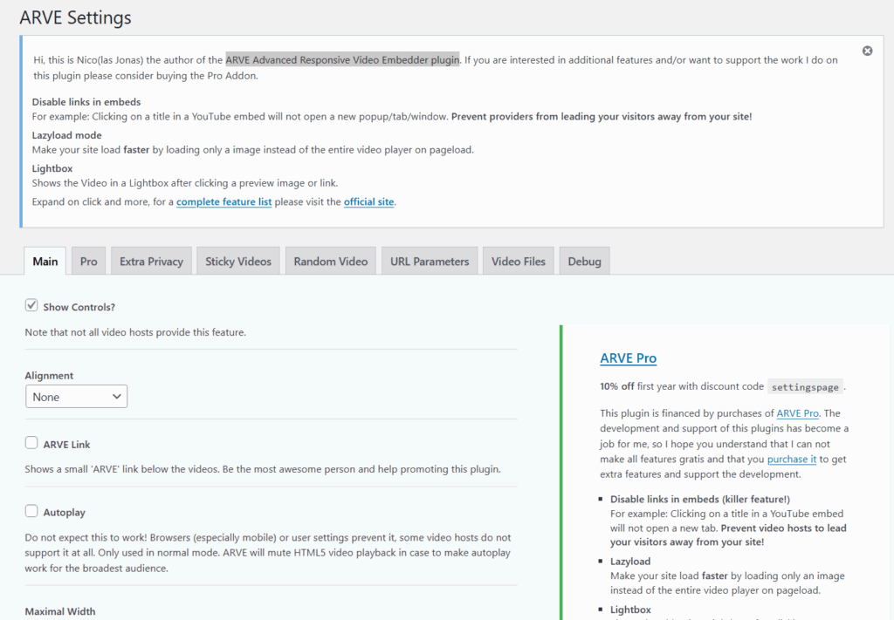Click the ARVE Pro link in the financed-by sentence

click(797, 413)
